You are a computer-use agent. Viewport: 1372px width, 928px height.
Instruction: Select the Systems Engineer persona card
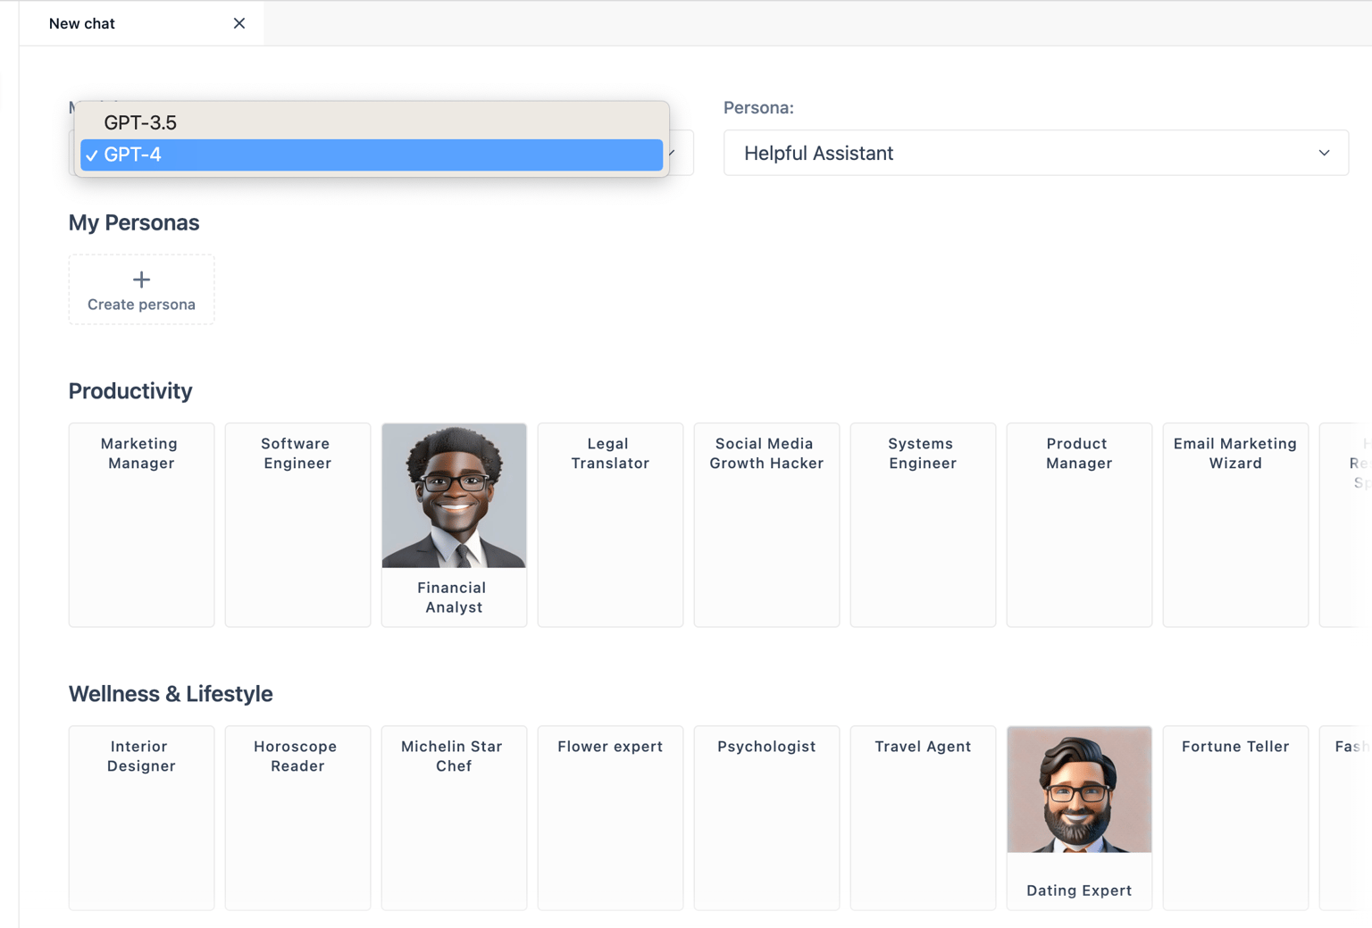click(923, 525)
